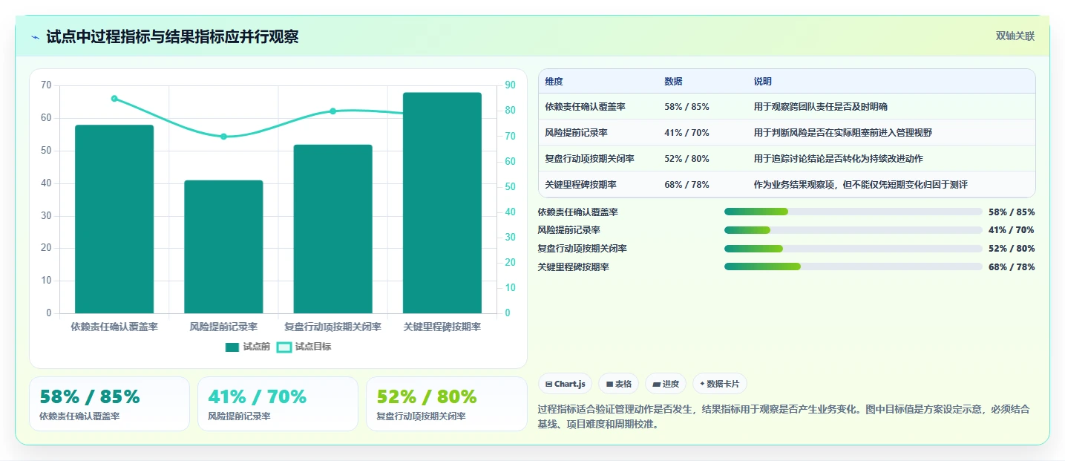
Task: Select the 表格 tag chip
Action: click(618, 384)
